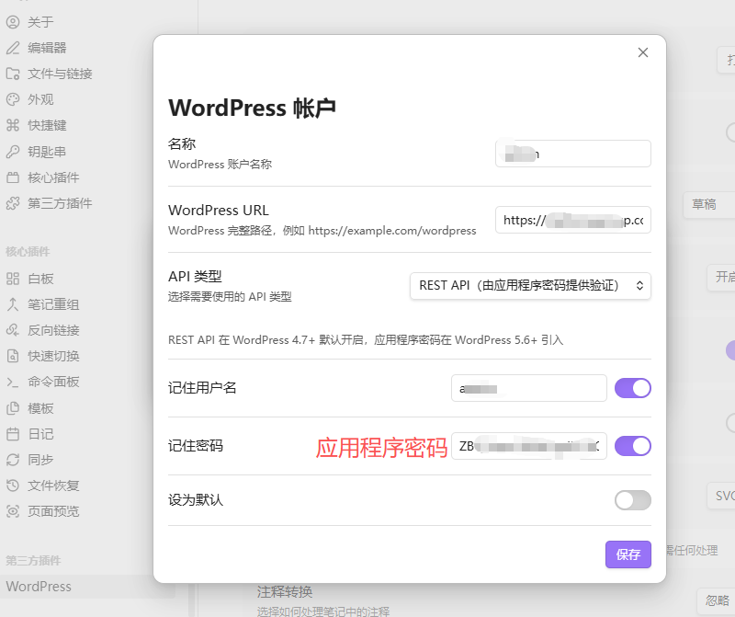
Task: Open the 模板 copy icon
Action: (x=13, y=408)
